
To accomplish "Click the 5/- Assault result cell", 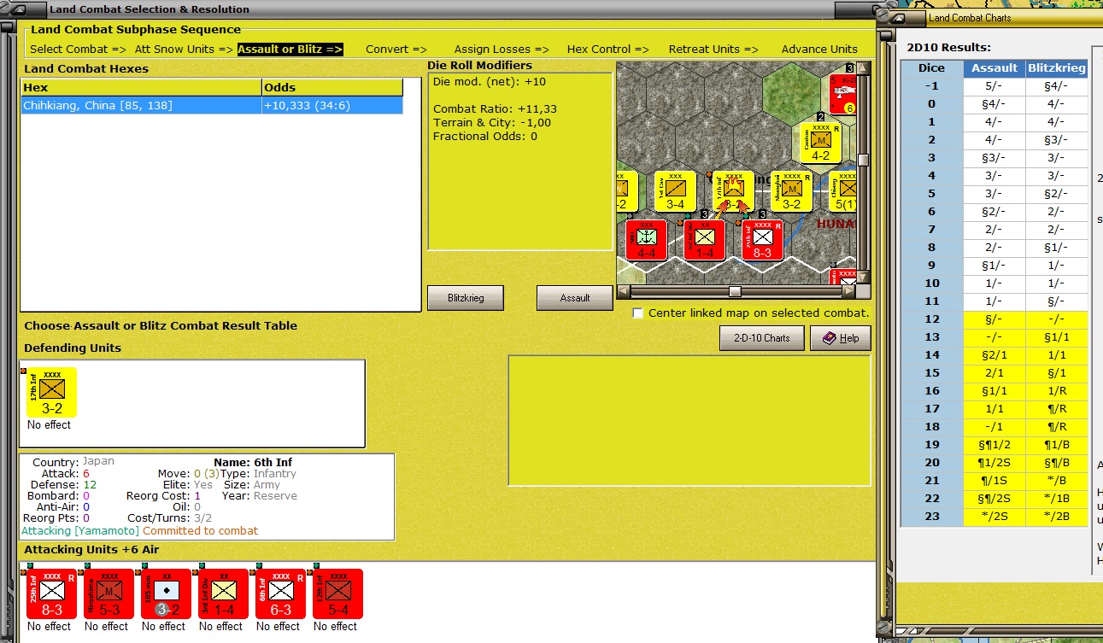I will click(x=994, y=85).
